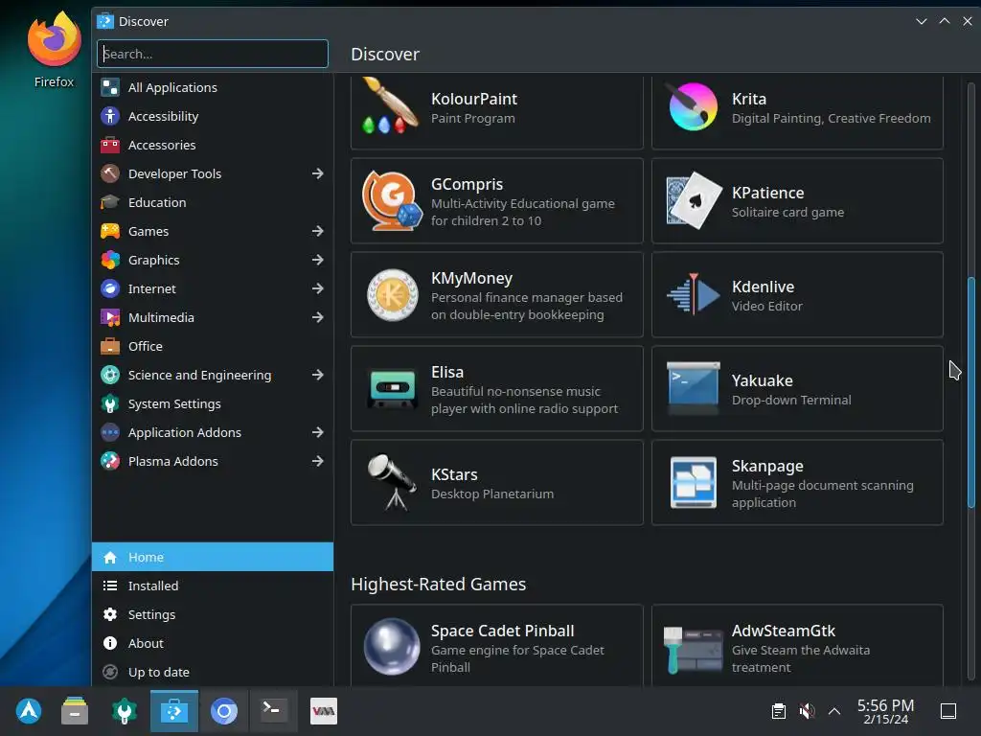Show hidden system tray icons arrow

click(x=834, y=711)
